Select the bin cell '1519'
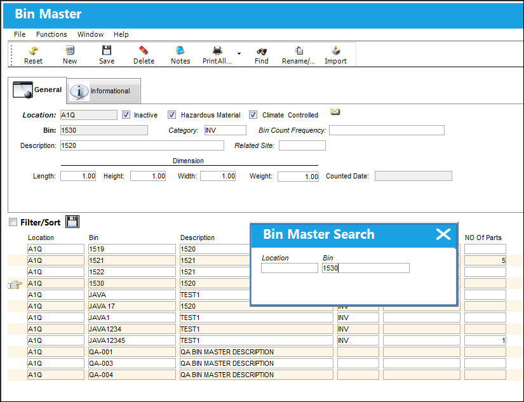524x402 pixels. (x=132, y=249)
